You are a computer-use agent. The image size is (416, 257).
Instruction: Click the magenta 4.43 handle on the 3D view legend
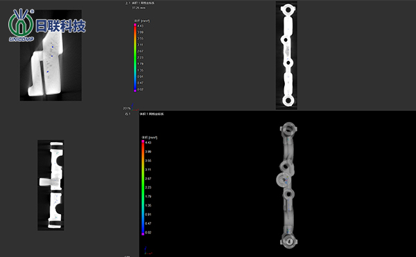tap(143, 141)
